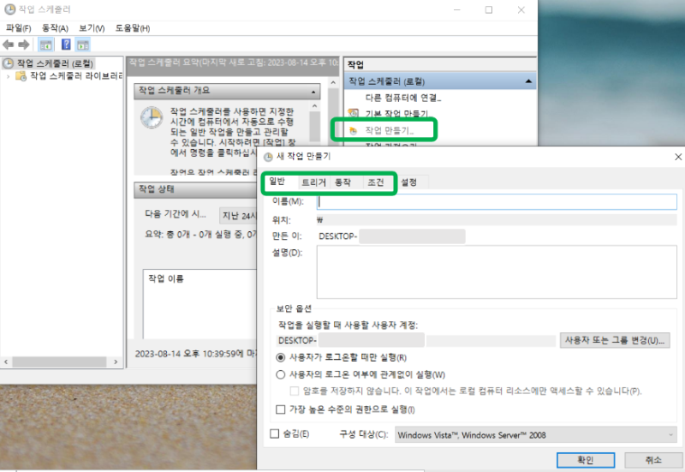Viewport: 685px width, 472px height.
Task: Click the 작업 만들기 action icon
Action: pos(353,130)
